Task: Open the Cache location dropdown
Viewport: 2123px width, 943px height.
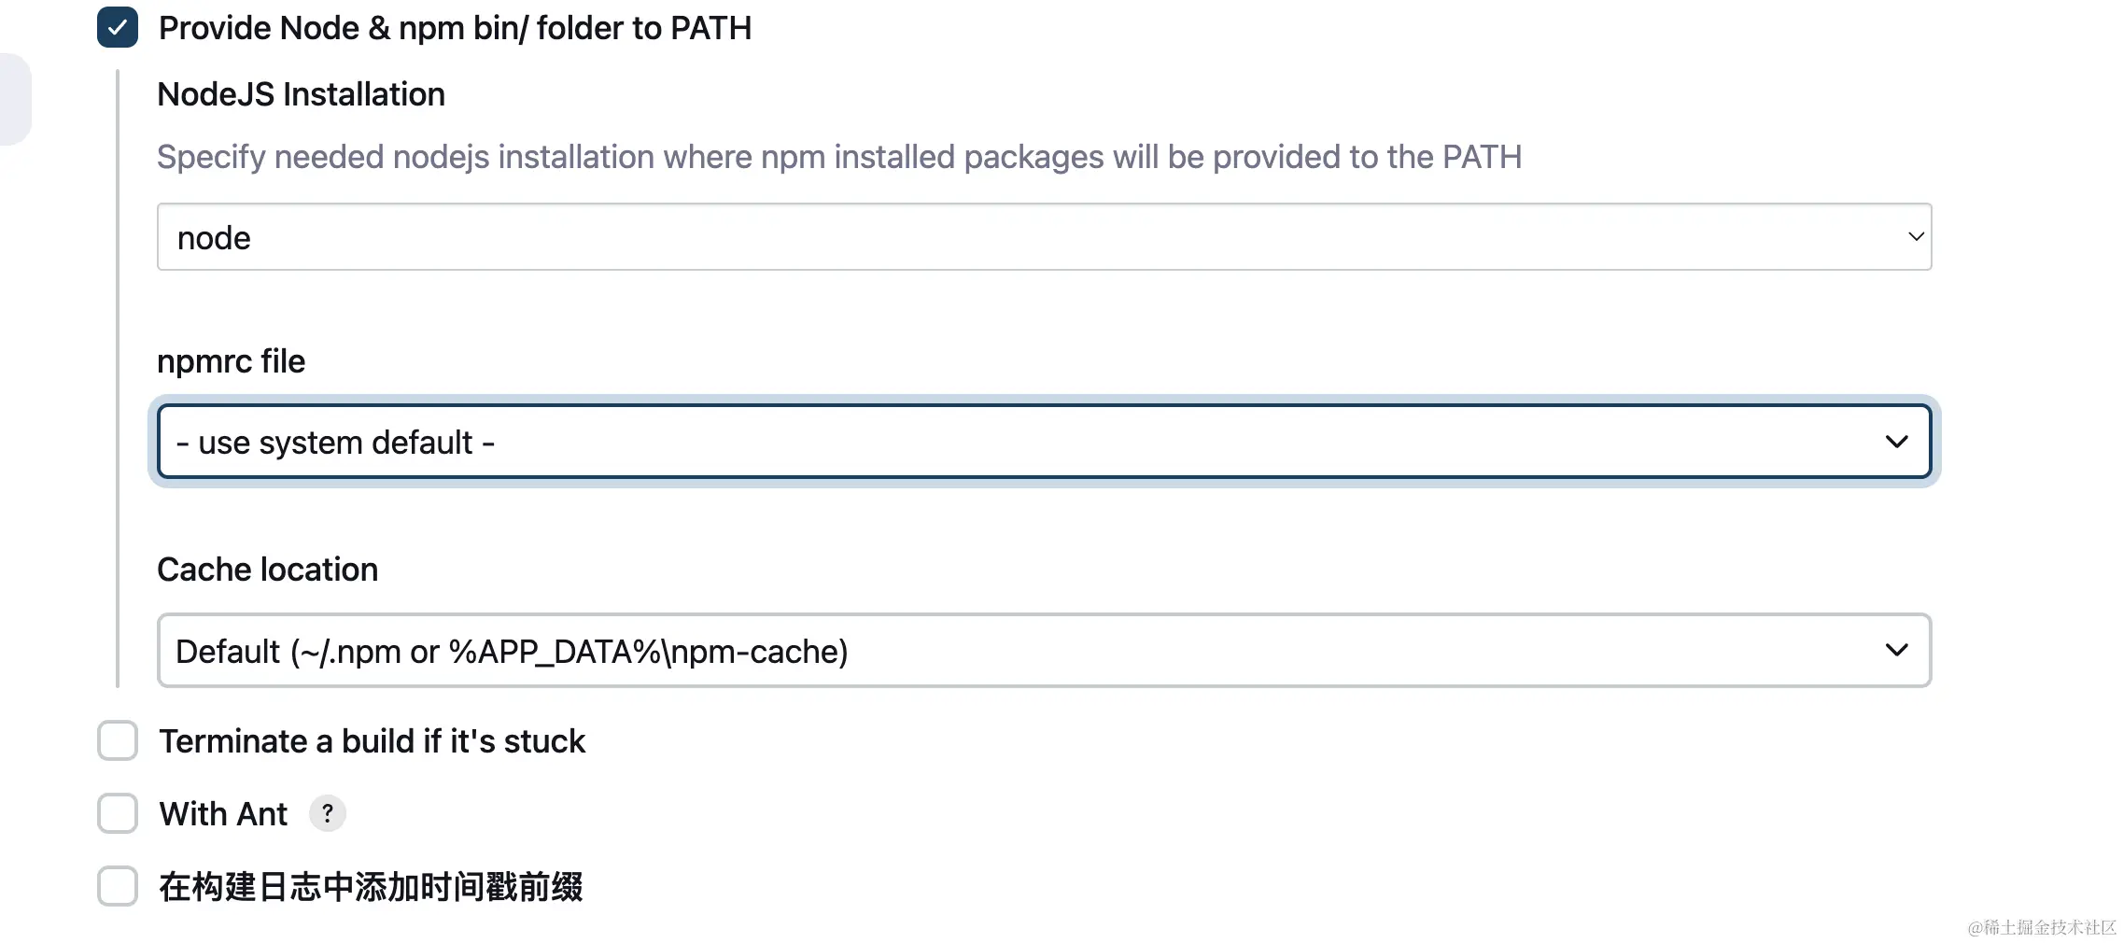Action: pyautogui.click(x=1044, y=651)
